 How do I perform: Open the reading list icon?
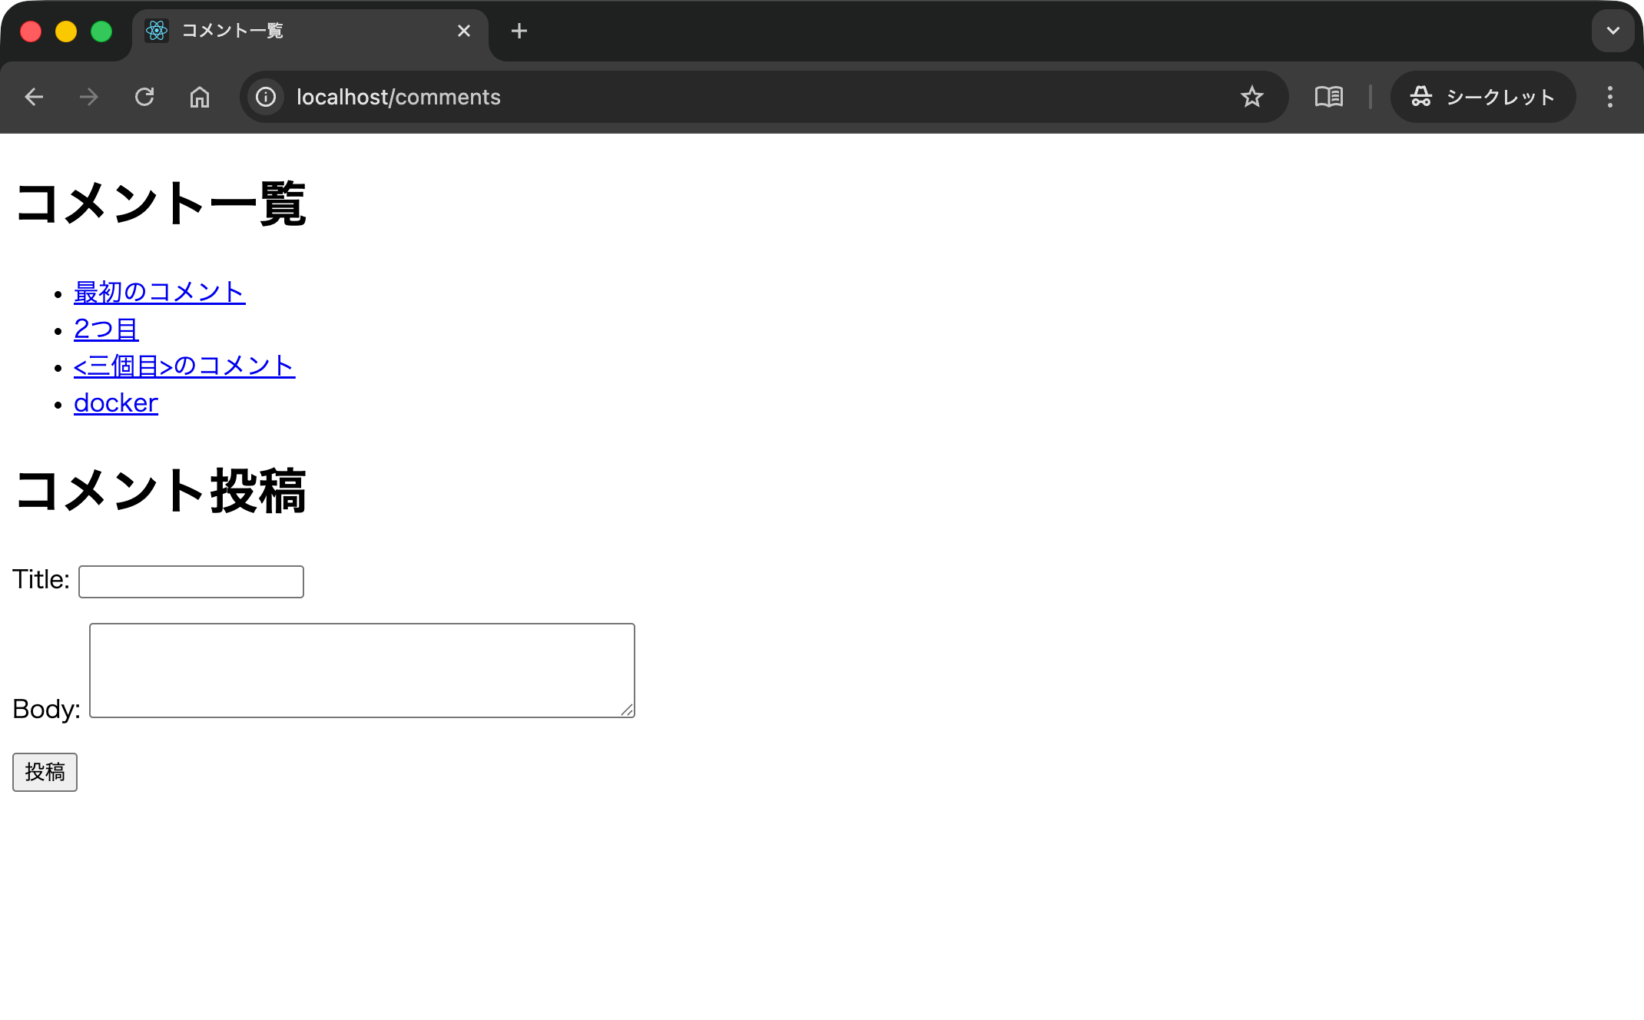[1329, 97]
